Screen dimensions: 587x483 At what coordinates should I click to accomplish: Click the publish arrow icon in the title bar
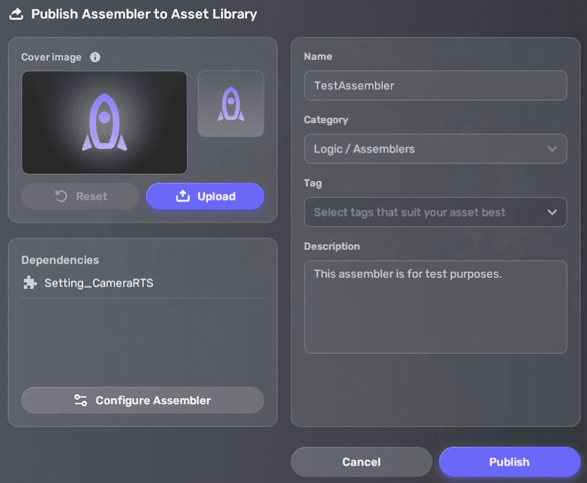click(x=16, y=14)
